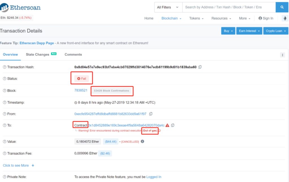This screenshot has width=289, height=182.
Task: Click the 0.1804072 Ether value badge
Action: click(x=87, y=141)
